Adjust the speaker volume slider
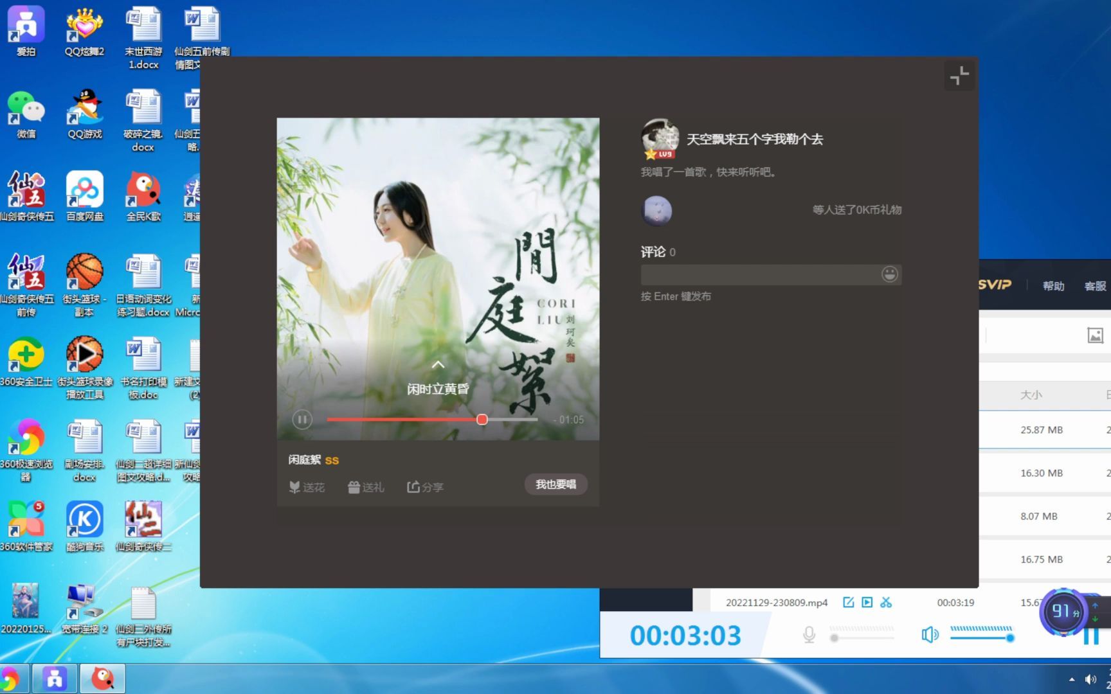Screen dimensions: 1111x694 [x=982, y=637]
